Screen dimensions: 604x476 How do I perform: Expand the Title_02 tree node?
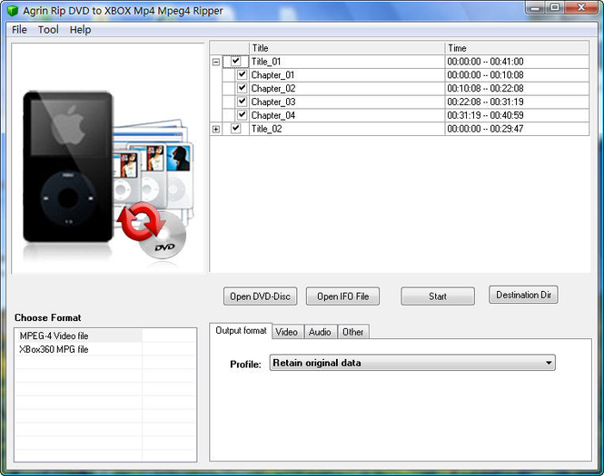(x=216, y=129)
